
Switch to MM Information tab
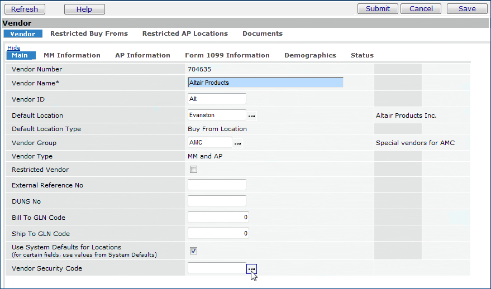click(x=72, y=55)
